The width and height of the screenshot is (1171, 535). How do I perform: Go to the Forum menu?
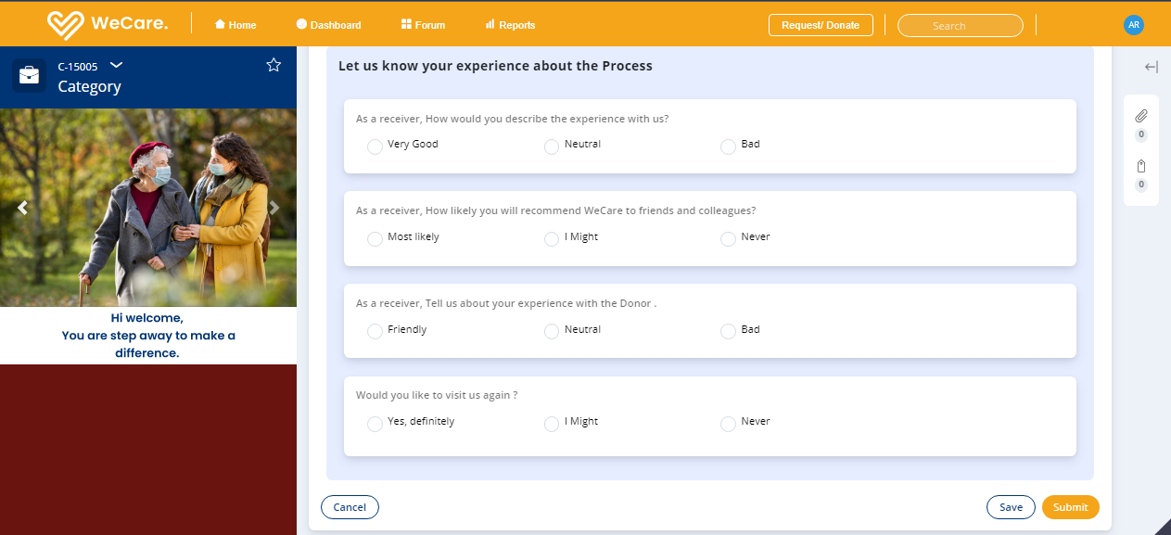point(423,25)
